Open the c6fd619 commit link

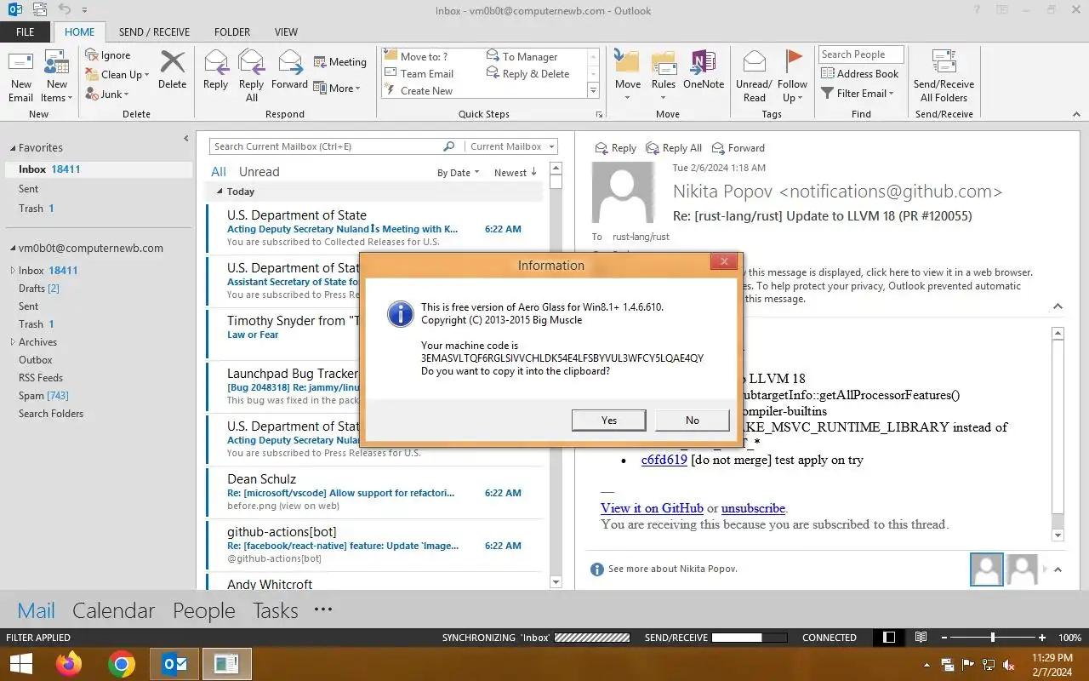pos(664,460)
